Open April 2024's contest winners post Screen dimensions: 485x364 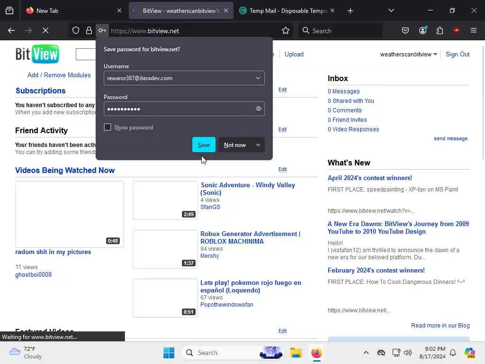(x=369, y=178)
